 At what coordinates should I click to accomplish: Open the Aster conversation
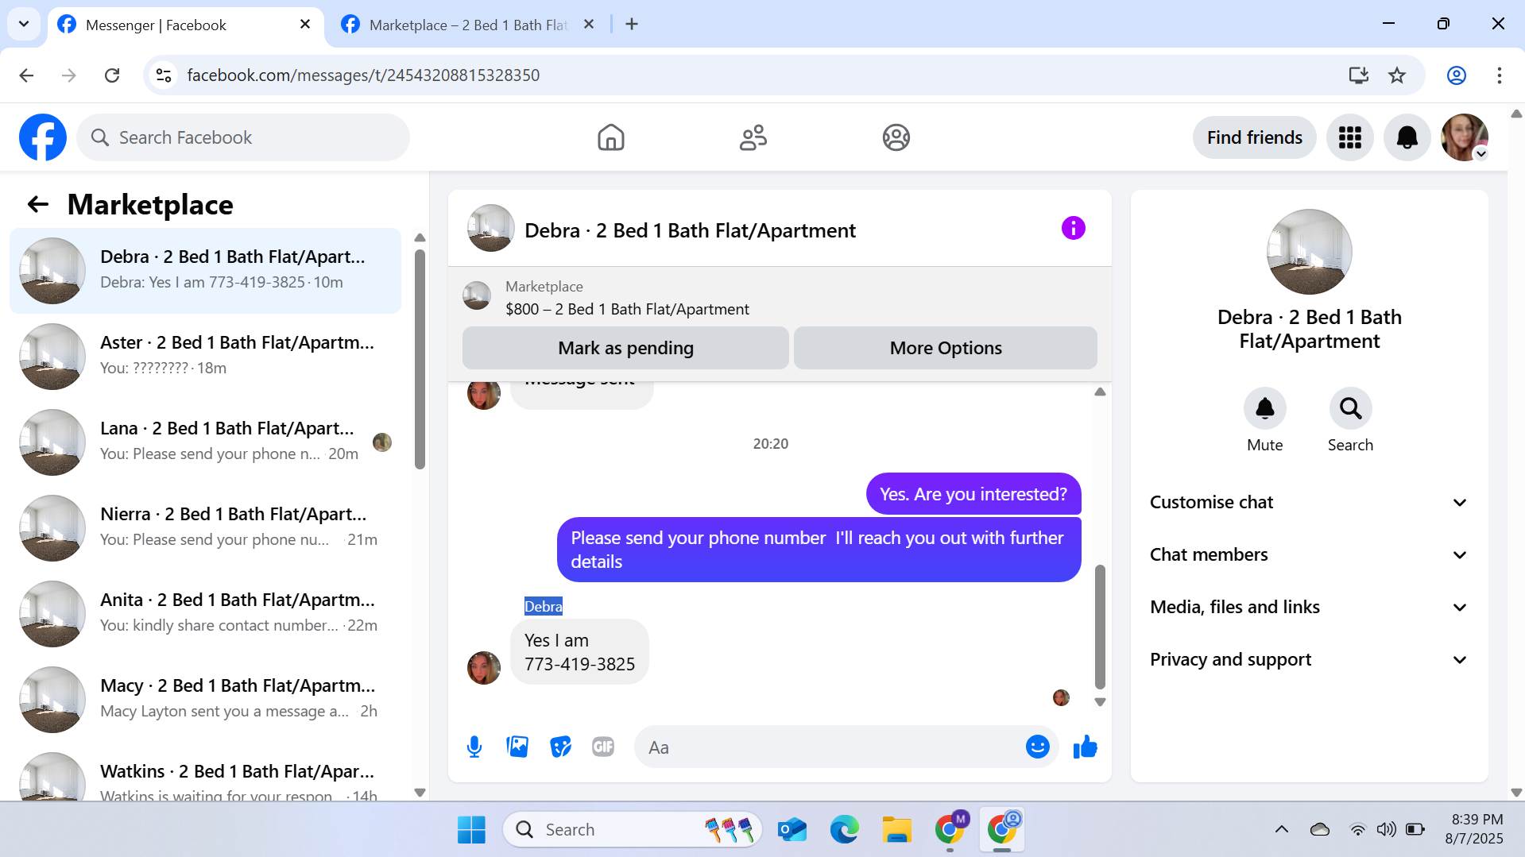point(205,356)
